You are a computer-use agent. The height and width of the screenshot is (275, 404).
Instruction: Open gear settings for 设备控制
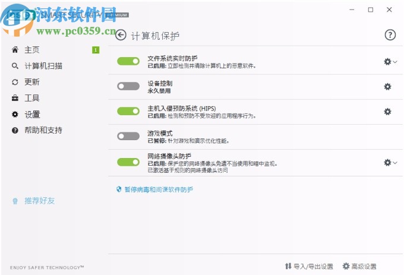387,87
